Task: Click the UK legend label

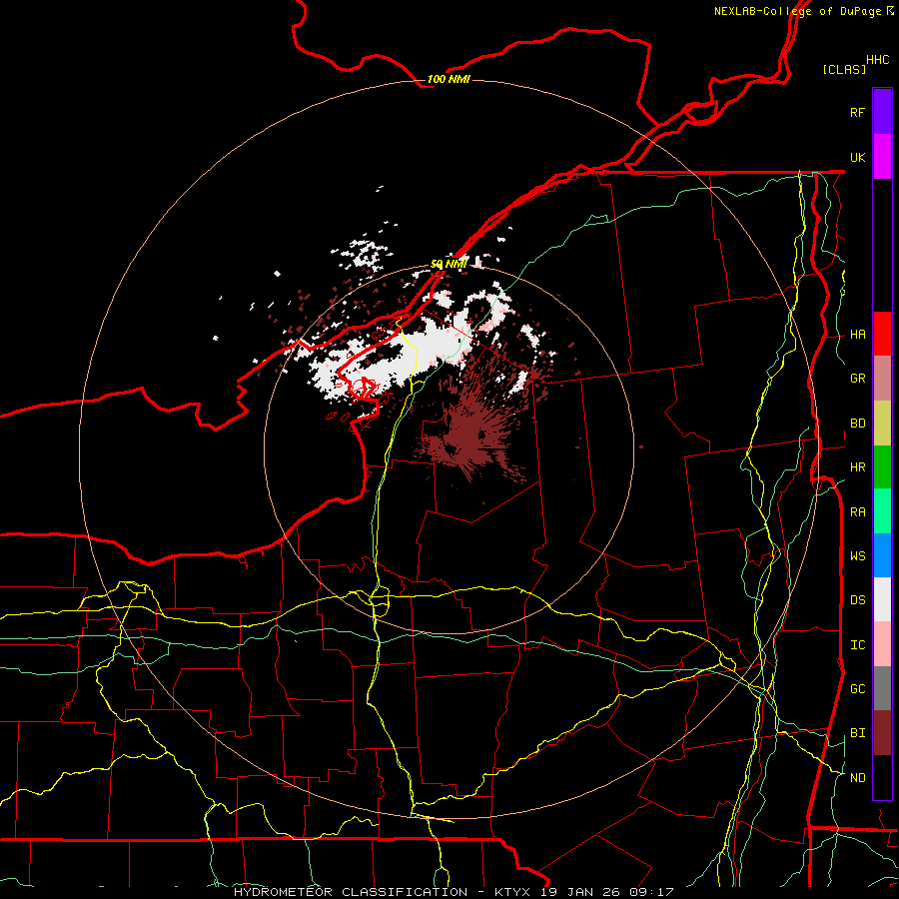Action: click(x=857, y=157)
